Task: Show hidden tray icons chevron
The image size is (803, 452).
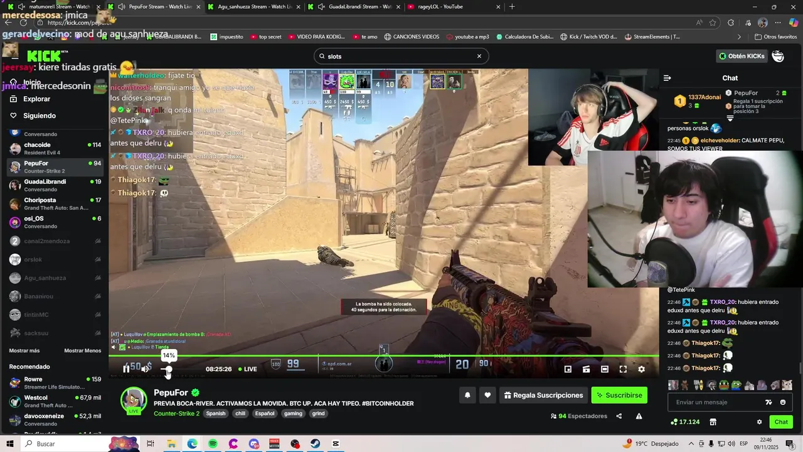Action: [692, 444]
